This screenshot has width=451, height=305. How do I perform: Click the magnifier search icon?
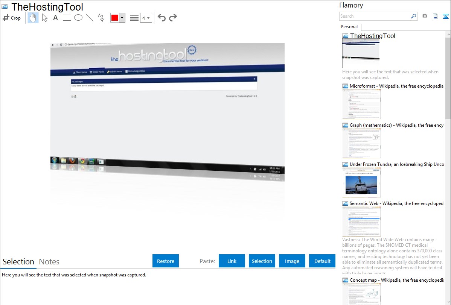click(413, 16)
